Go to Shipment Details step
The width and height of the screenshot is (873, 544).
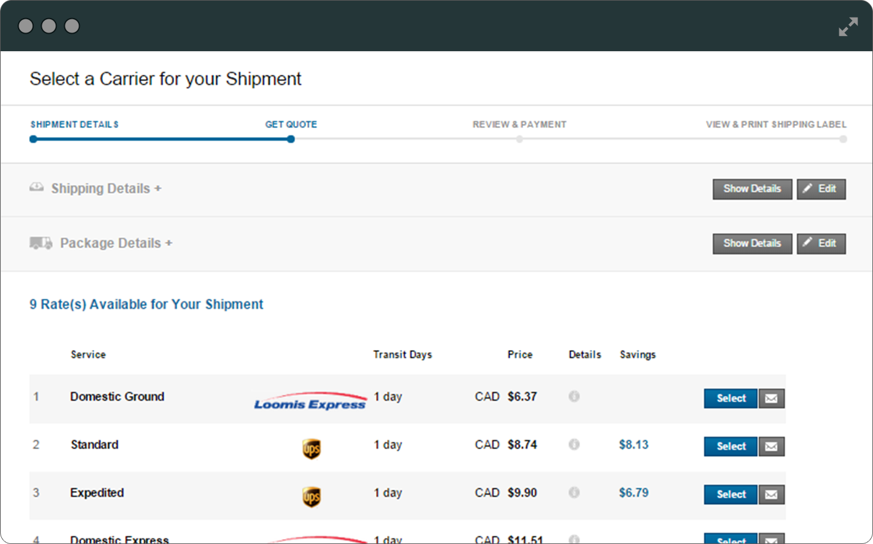(74, 125)
